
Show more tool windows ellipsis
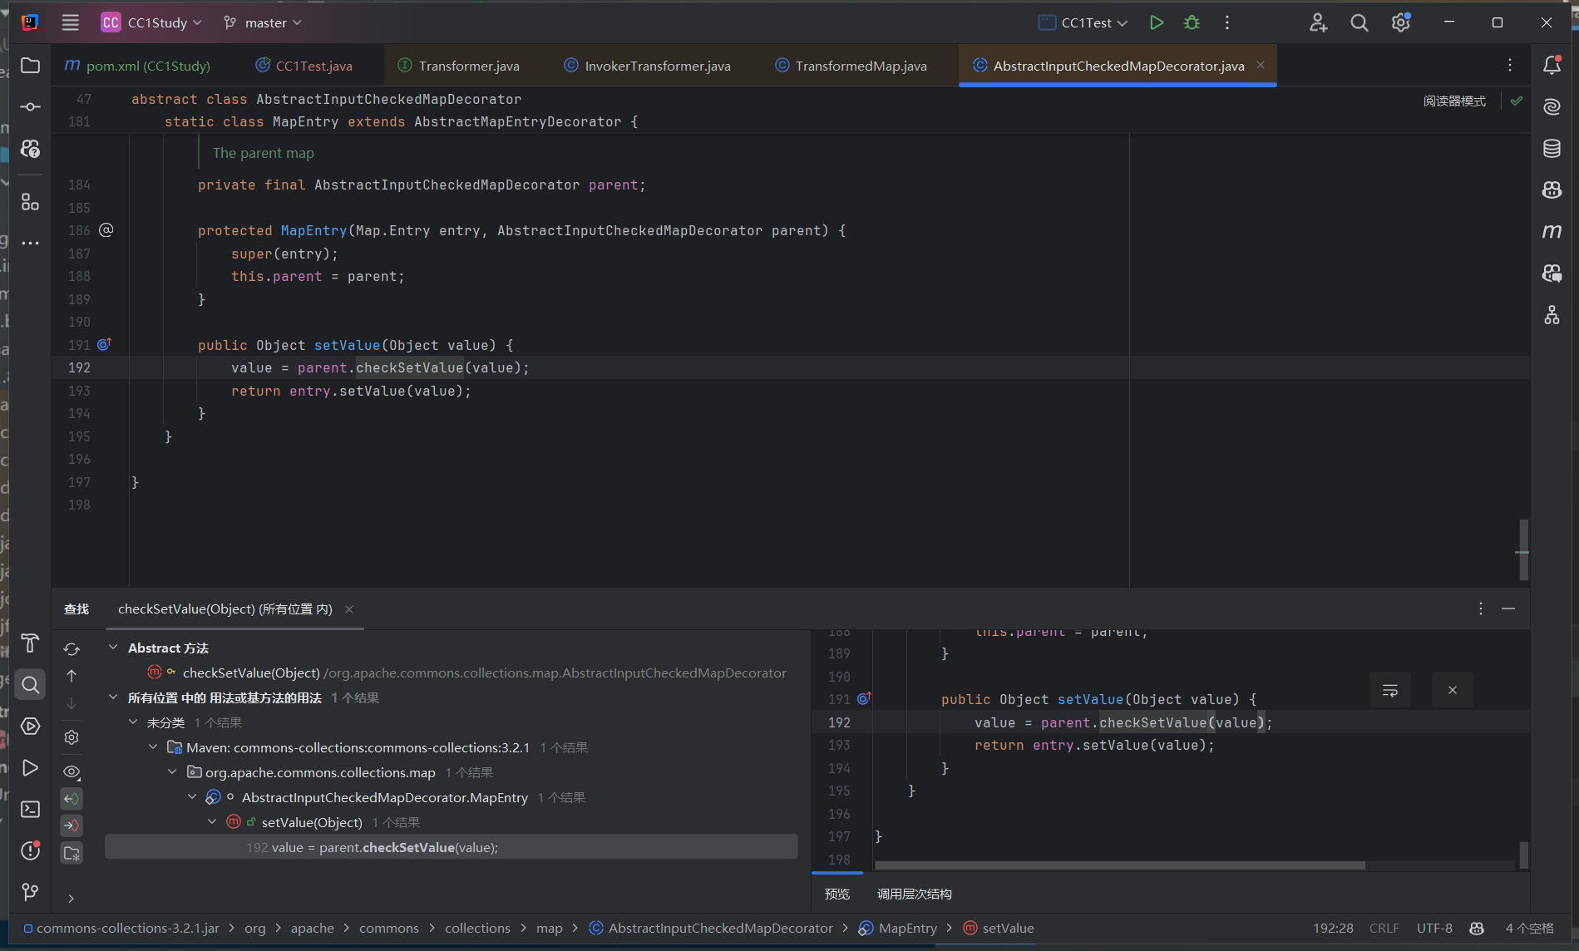30,244
